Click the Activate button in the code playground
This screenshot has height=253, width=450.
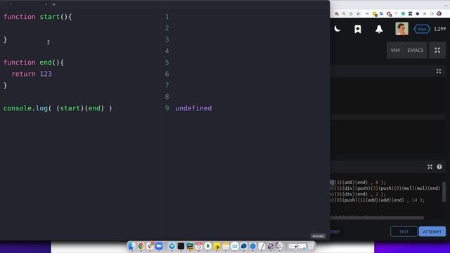[x=318, y=236]
